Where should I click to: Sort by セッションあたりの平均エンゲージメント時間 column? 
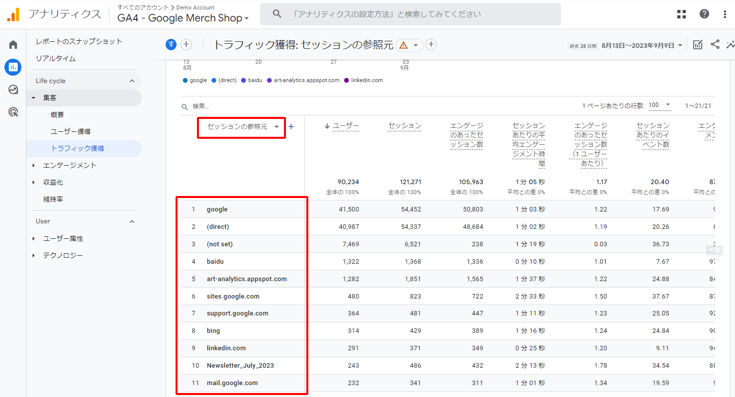tap(529, 145)
